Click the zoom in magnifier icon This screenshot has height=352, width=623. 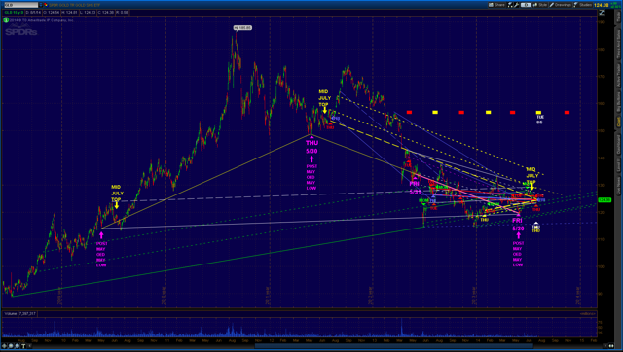tap(11, 346)
